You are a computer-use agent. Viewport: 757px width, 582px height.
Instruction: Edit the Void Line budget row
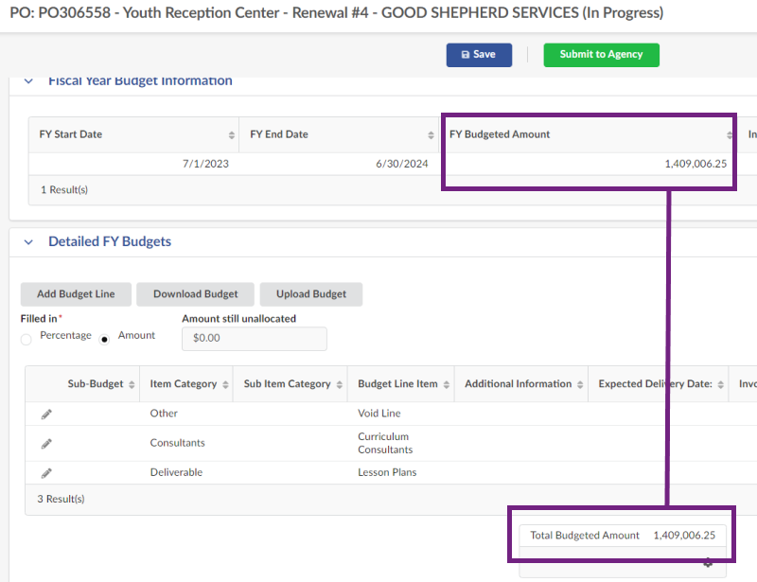click(x=46, y=414)
